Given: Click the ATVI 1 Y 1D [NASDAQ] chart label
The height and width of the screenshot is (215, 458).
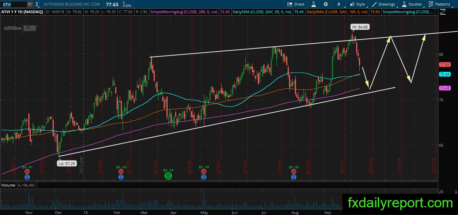Looking at the screenshot, I should (x=22, y=12).
